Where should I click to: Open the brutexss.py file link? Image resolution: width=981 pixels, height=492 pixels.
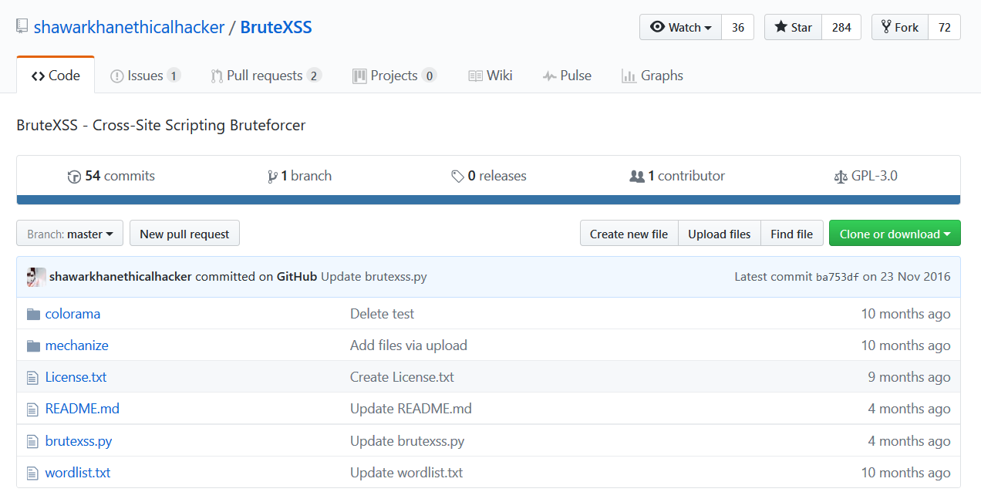click(x=79, y=441)
